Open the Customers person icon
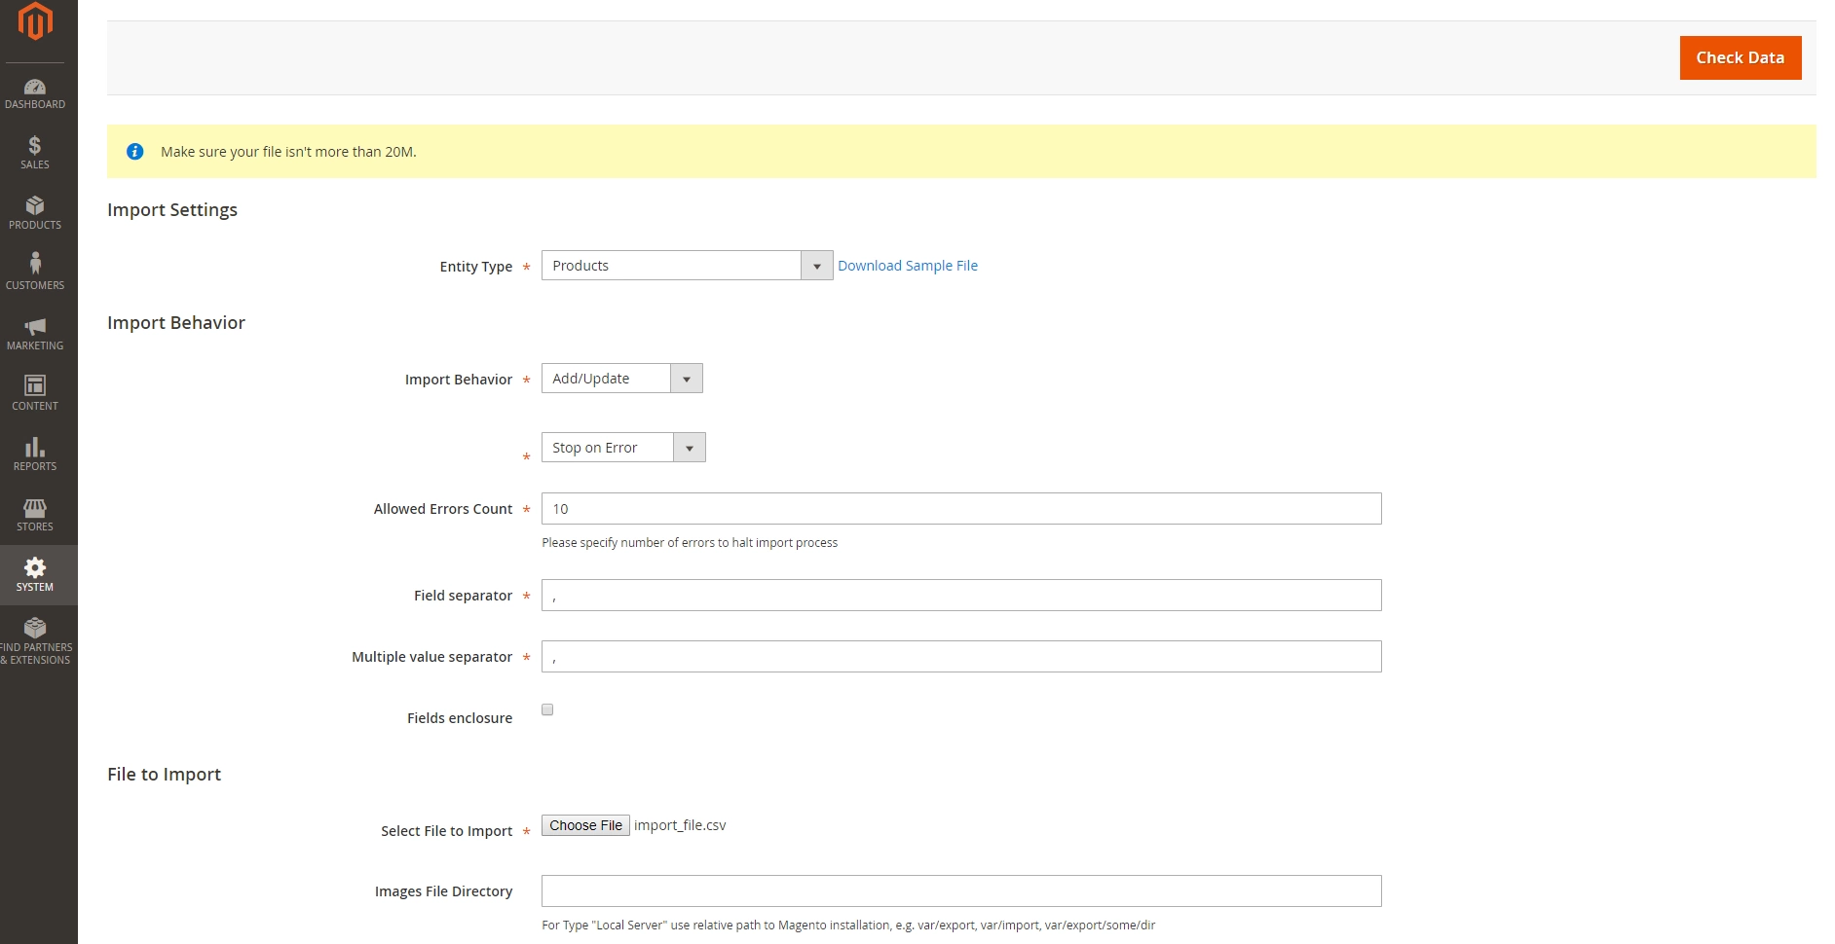 [x=35, y=264]
